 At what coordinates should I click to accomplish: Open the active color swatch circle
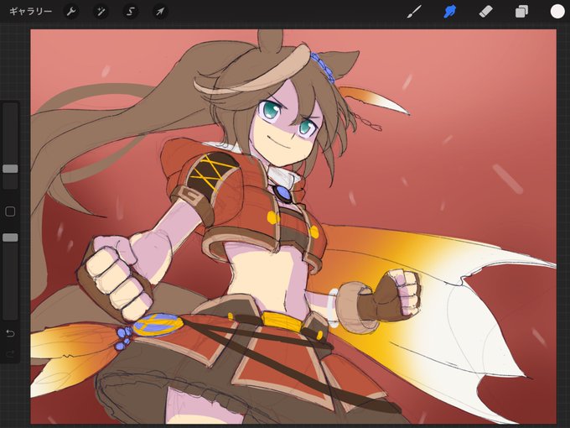point(557,11)
